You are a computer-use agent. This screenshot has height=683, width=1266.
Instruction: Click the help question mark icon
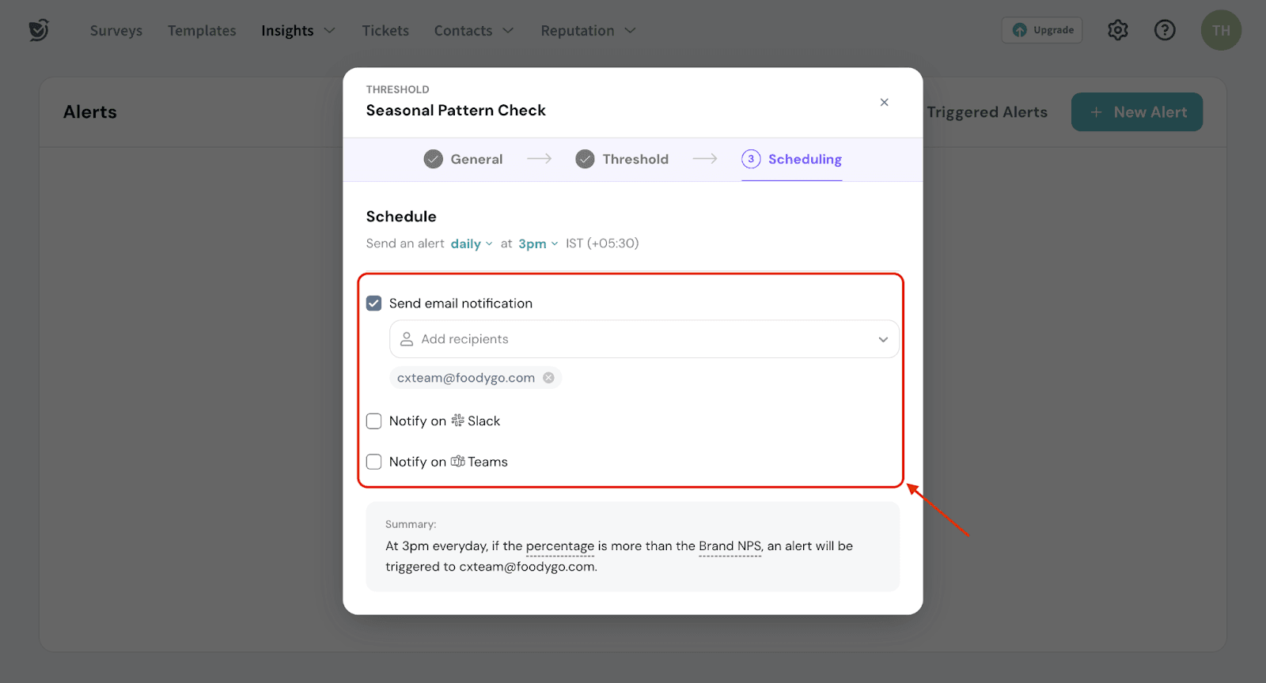click(x=1165, y=30)
